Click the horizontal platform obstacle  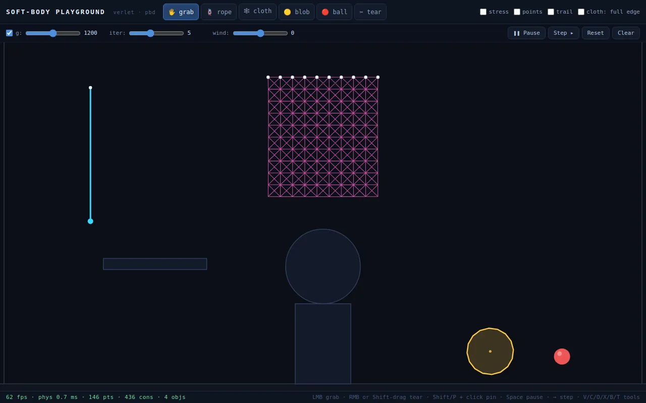point(155,264)
